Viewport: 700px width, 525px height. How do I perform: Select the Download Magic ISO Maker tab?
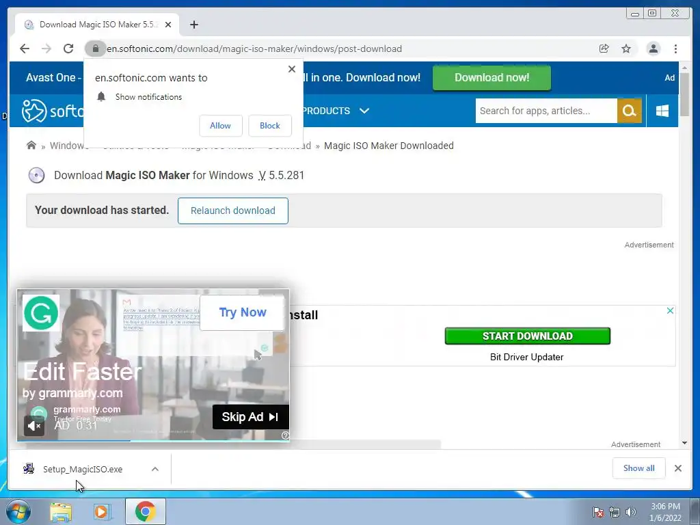pyautogui.click(x=97, y=25)
